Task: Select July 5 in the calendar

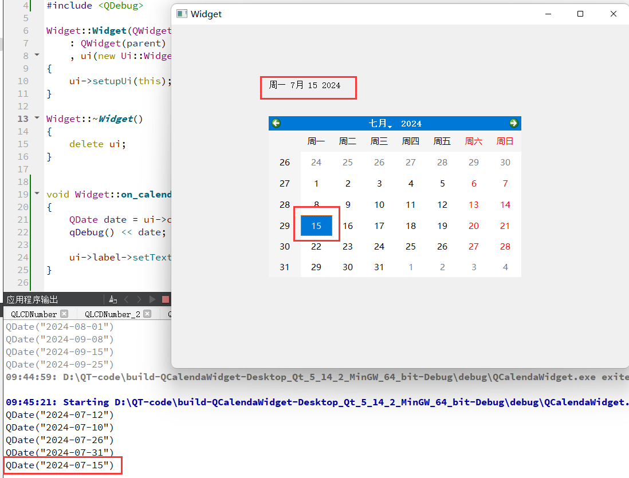Action: [442, 183]
